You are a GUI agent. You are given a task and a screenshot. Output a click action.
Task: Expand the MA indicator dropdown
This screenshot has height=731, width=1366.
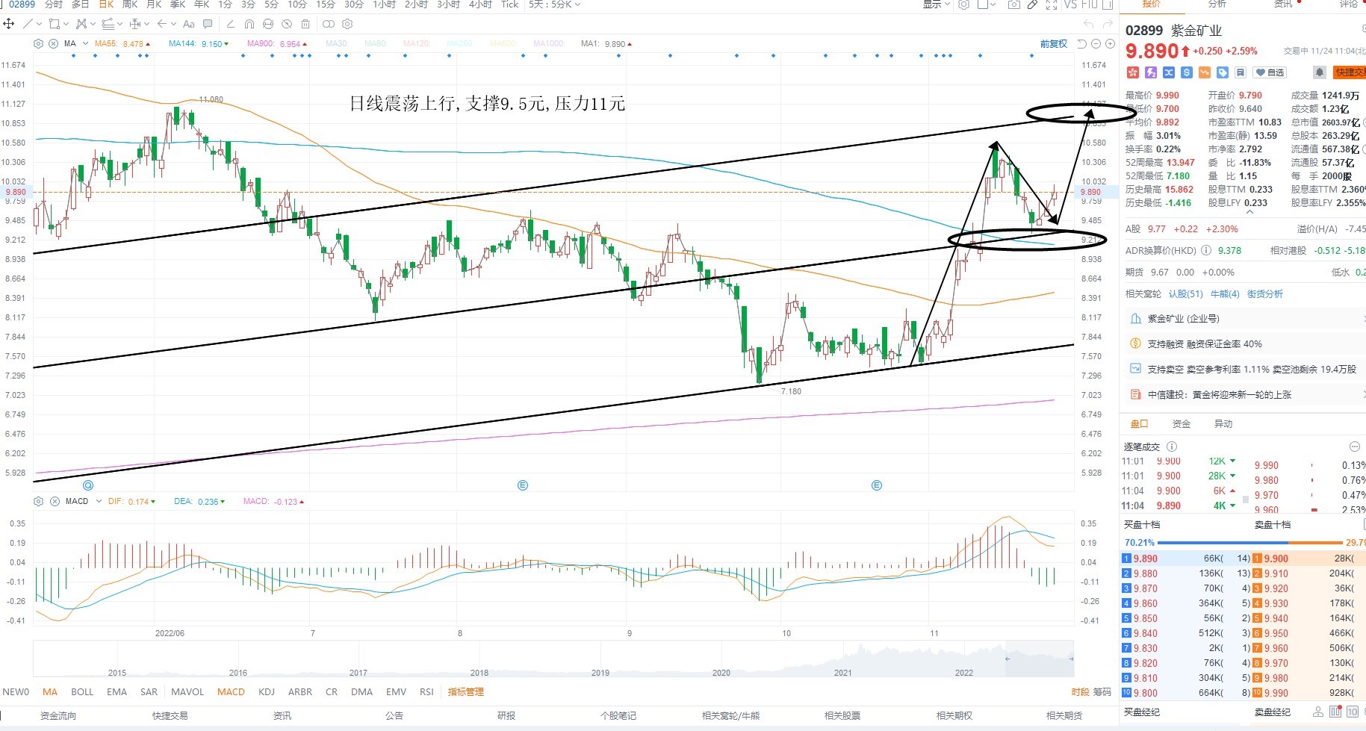click(85, 44)
